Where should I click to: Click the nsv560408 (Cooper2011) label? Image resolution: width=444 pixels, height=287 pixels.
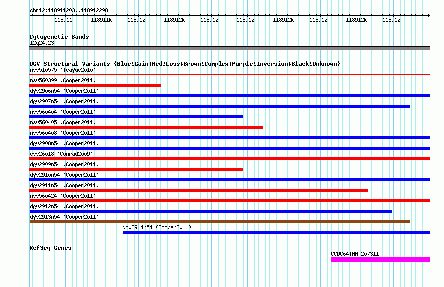[x=63, y=133]
